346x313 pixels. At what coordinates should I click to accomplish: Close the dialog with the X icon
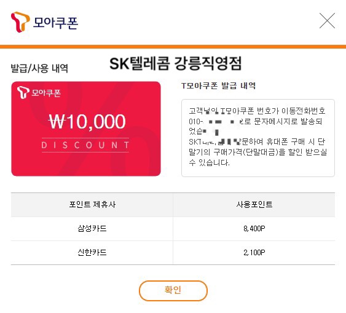click(327, 20)
